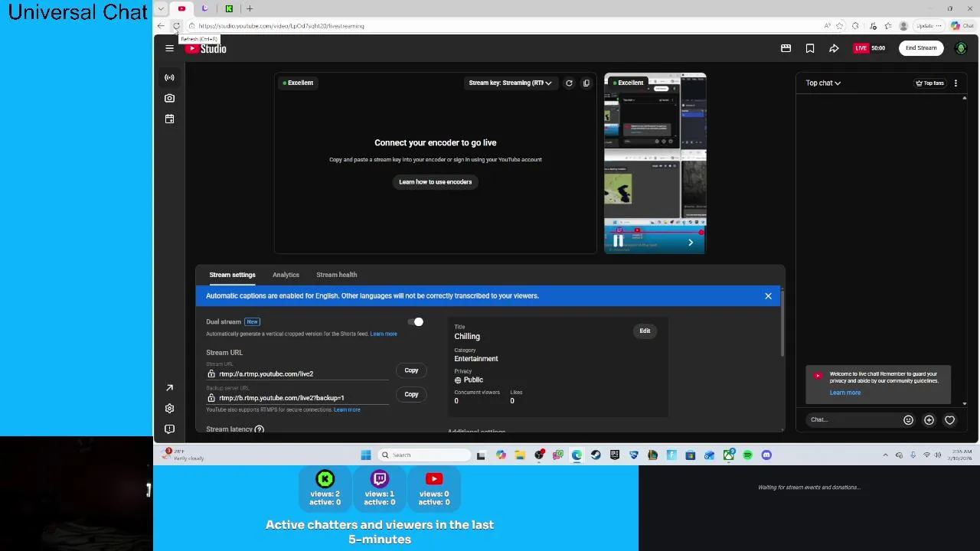This screenshot has height=551, width=980.
Task: Open the clips icon in top bar
Action: (786, 48)
